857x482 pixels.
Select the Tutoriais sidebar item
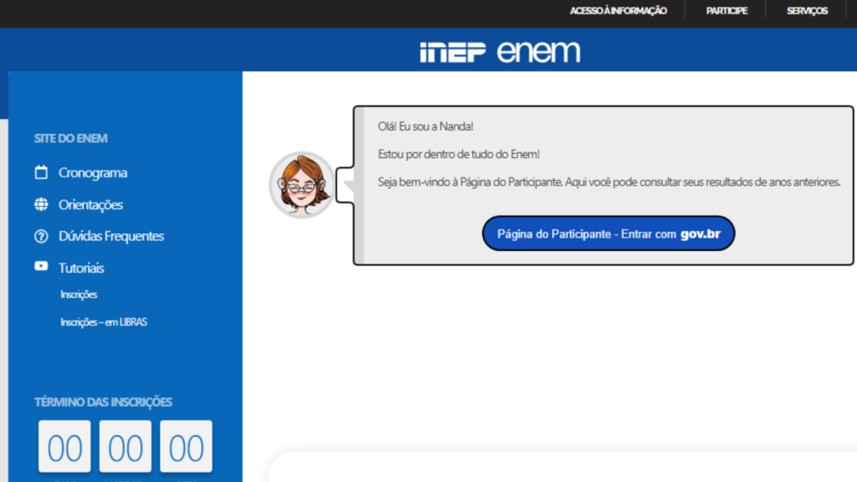click(81, 268)
